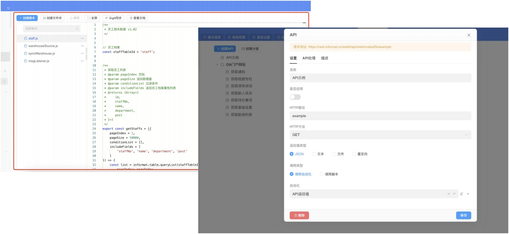Open the 自动化 API返回值 dropdown arrow
The height and width of the screenshot is (234, 509).
(454, 194)
